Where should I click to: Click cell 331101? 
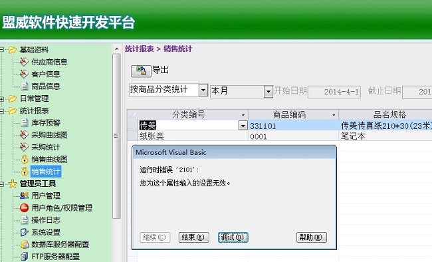(x=293, y=126)
